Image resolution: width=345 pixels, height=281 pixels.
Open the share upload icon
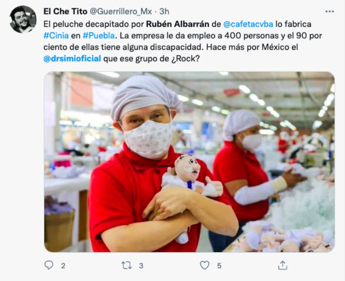click(283, 265)
